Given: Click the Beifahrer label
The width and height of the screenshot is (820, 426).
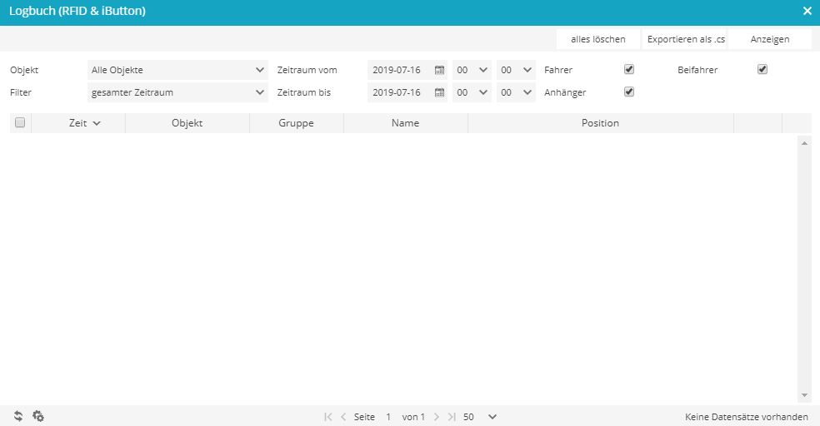Looking at the screenshot, I should (697, 70).
